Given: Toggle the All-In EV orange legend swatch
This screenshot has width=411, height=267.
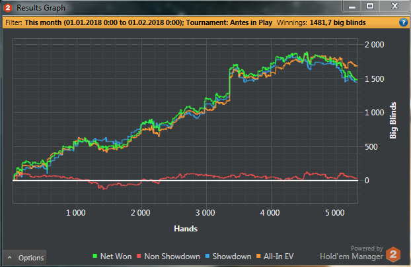Looking at the screenshot, I should [x=258, y=256].
